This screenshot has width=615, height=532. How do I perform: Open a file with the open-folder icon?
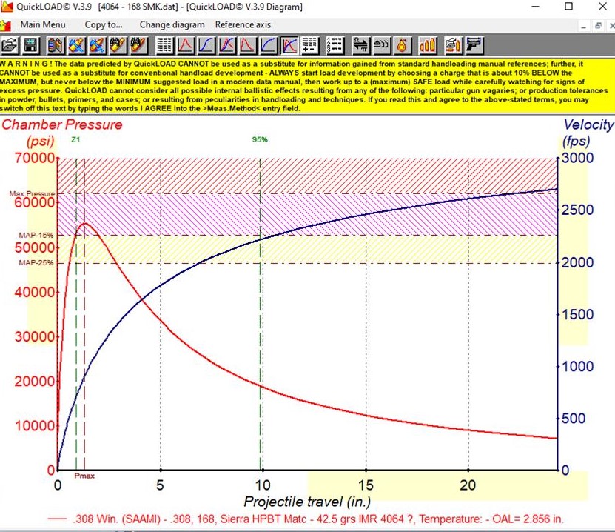[10, 45]
